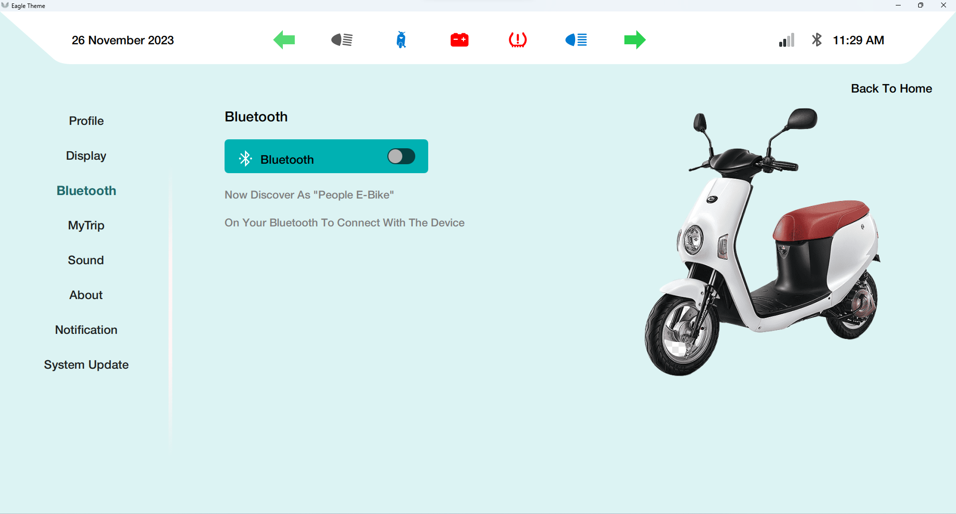Select Bluetooth in the settings sidebar
The image size is (956, 514).
click(x=86, y=191)
